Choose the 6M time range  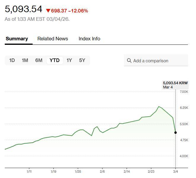(39, 60)
